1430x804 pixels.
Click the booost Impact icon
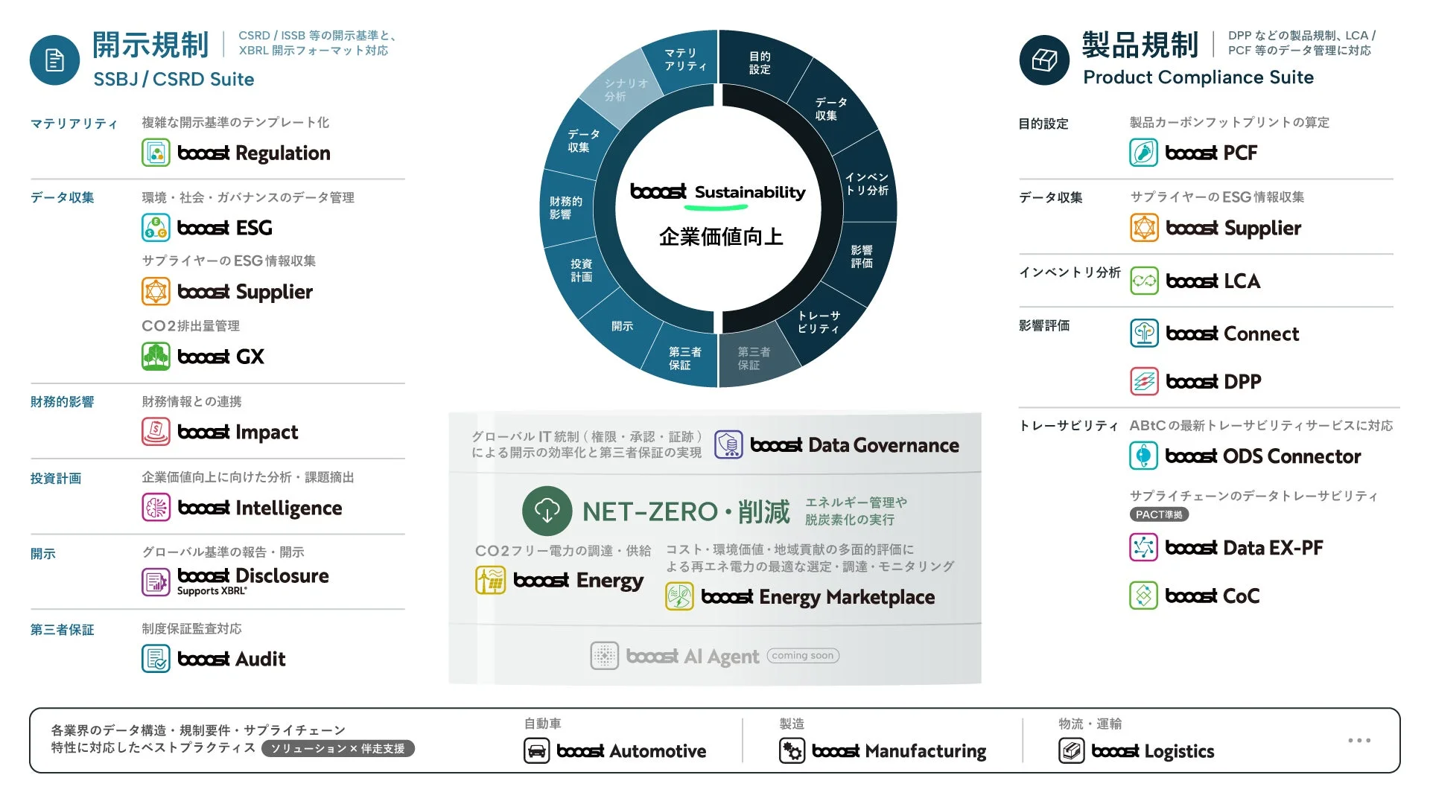(x=156, y=432)
